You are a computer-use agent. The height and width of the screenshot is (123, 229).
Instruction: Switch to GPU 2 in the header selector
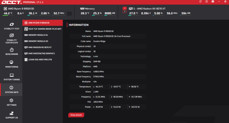(x=125, y=12)
